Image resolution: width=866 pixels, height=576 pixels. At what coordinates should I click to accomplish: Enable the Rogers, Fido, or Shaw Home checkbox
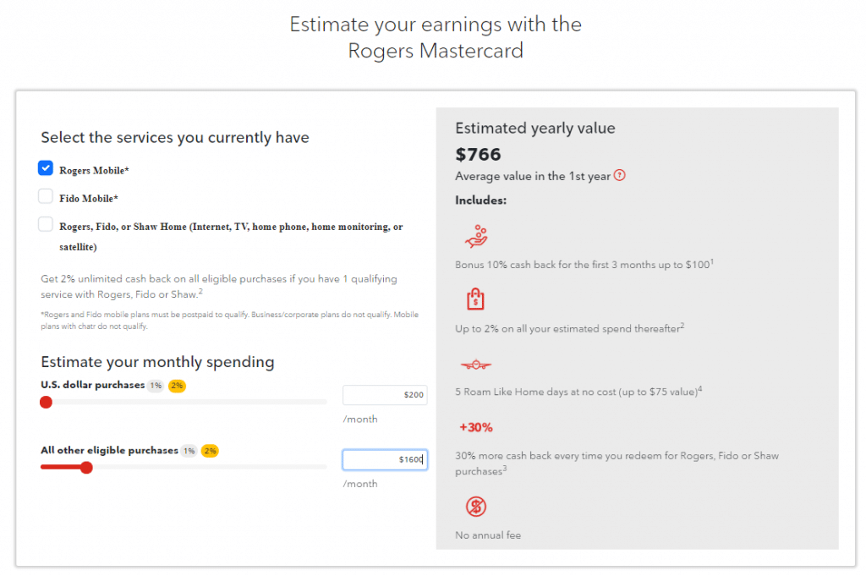pyautogui.click(x=46, y=224)
